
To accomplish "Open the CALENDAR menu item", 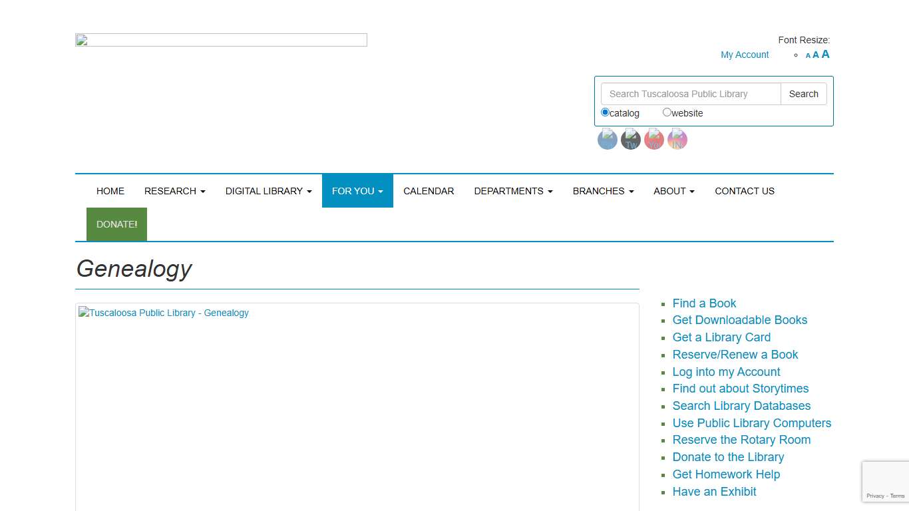I will click(x=429, y=191).
